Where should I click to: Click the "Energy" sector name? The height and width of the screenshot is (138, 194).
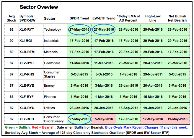click(49, 86)
